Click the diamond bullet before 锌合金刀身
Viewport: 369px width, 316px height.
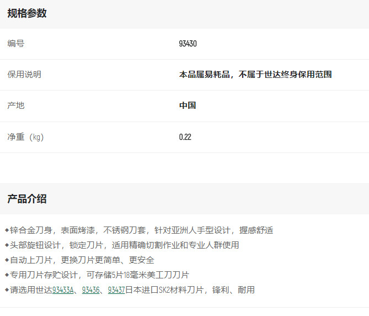point(7,230)
